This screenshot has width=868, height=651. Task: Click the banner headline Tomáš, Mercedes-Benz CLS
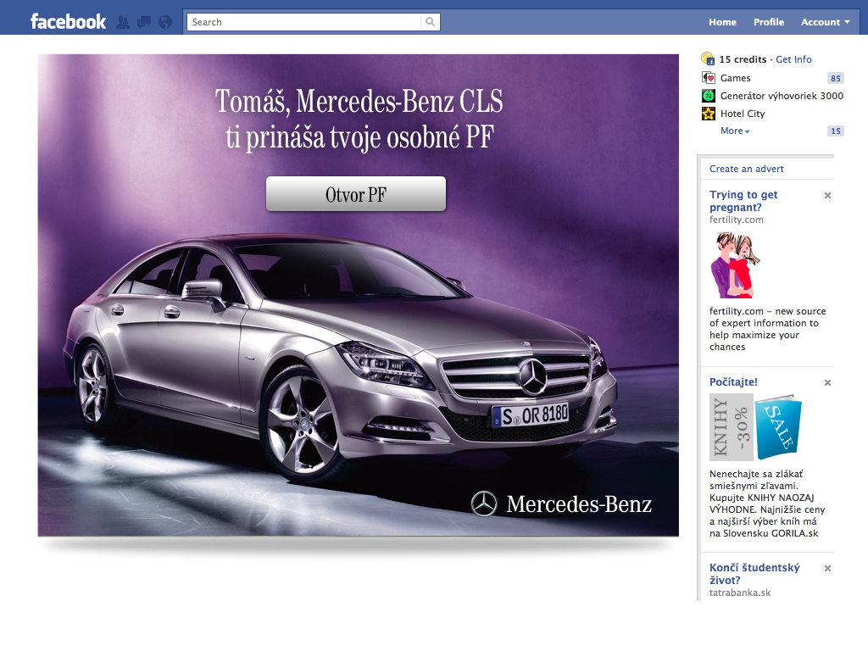click(x=359, y=102)
